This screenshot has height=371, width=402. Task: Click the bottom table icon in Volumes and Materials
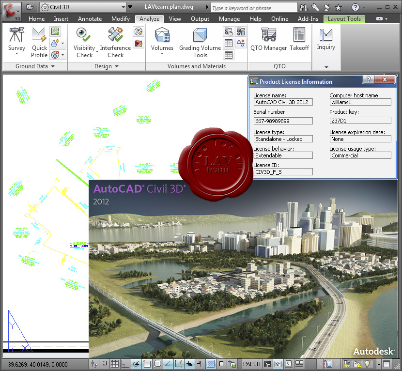(x=229, y=55)
